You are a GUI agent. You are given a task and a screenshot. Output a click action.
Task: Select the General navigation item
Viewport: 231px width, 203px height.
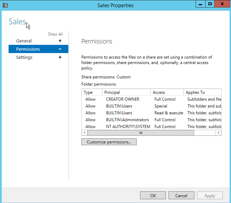pyautogui.click(x=24, y=41)
